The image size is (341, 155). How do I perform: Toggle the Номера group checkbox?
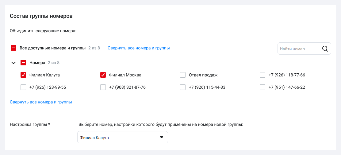23,63
